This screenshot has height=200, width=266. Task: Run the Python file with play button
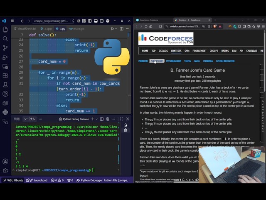tap(113, 29)
